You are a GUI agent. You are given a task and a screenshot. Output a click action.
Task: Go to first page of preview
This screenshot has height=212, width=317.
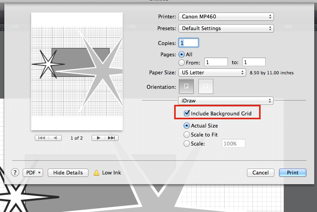pos(41,138)
